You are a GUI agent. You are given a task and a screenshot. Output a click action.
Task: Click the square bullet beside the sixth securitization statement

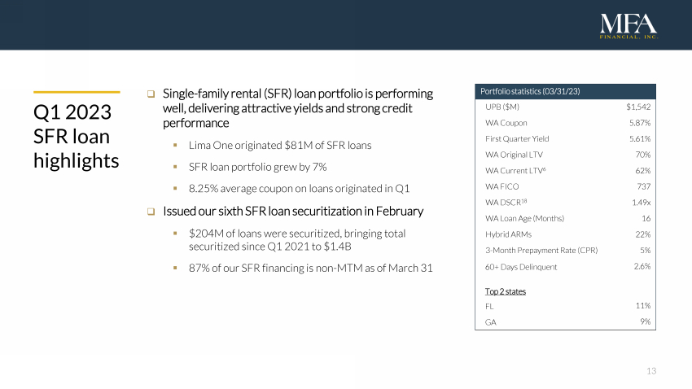(151, 212)
